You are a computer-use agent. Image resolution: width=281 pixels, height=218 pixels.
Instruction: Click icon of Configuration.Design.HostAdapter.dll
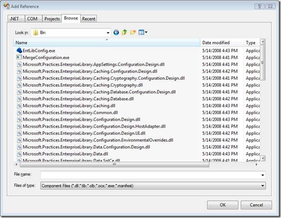19,126
